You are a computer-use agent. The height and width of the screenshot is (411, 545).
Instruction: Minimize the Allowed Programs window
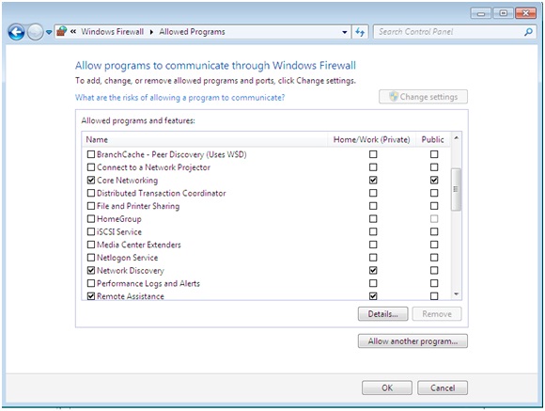pyautogui.click(x=481, y=13)
